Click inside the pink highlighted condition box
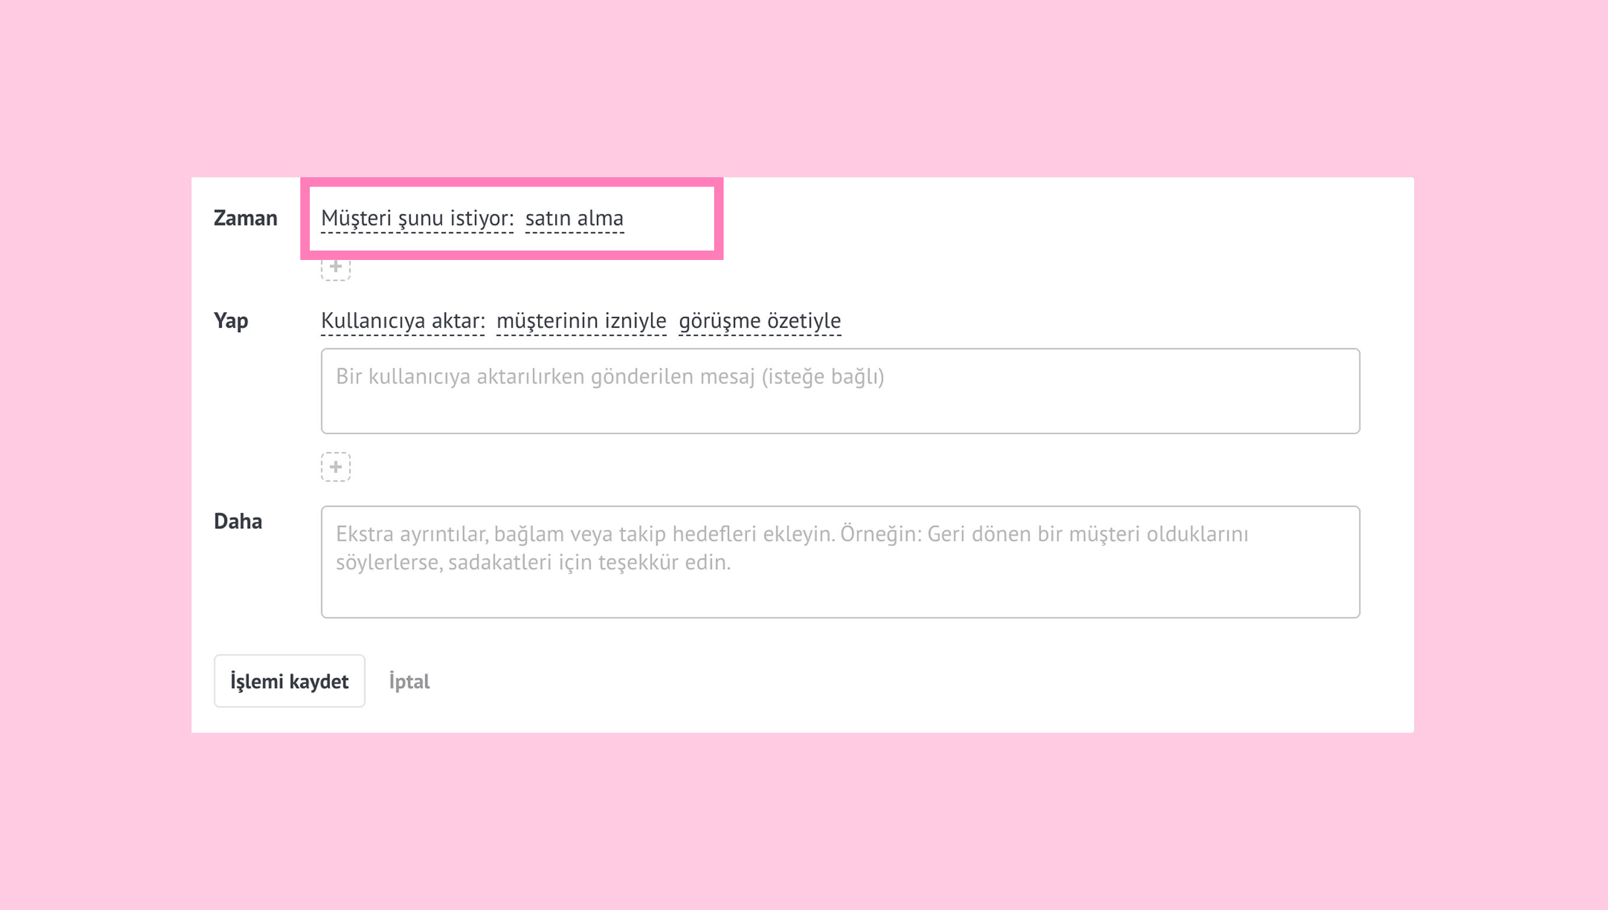Screen dimensions: 1608x910 669,218
